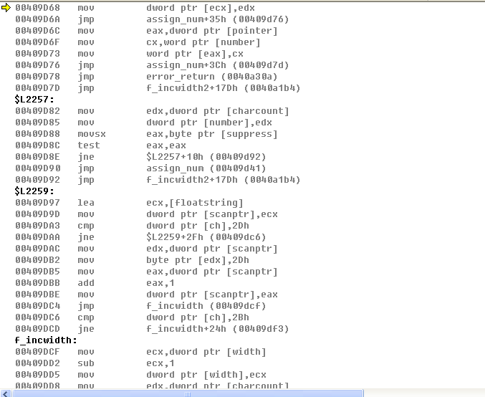The image size is (485, 397).
Task: Select address 00409D78
Action: click(37, 77)
